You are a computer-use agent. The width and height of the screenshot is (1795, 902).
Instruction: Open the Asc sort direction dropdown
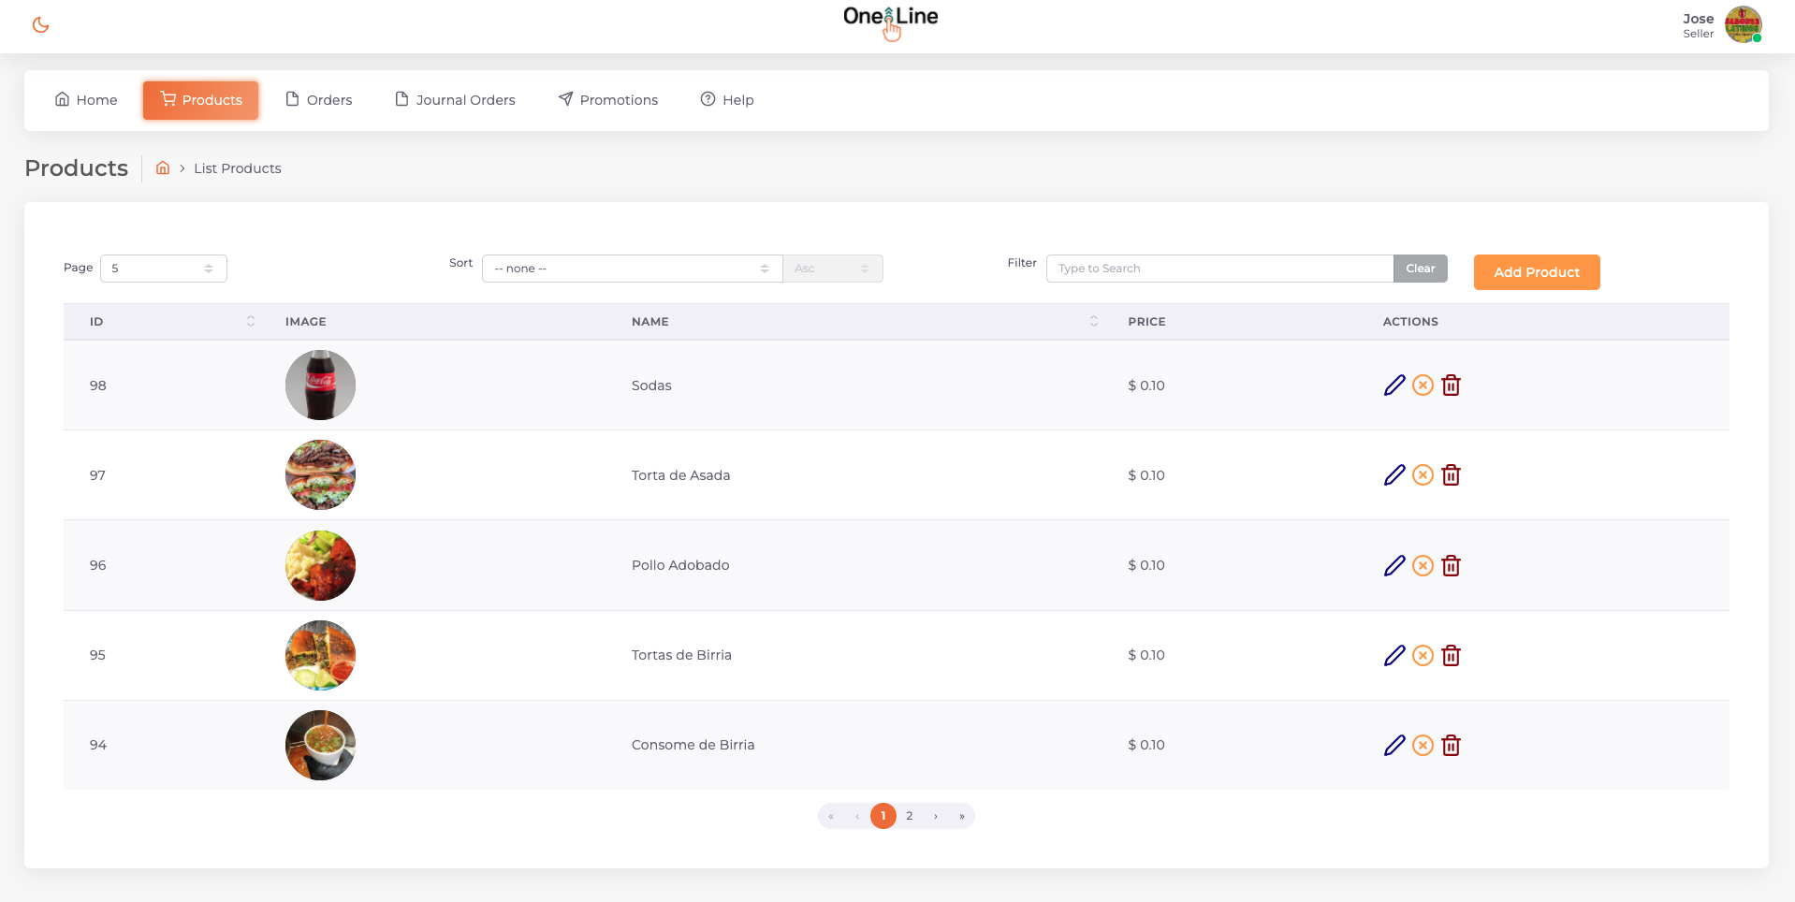pyautogui.click(x=832, y=269)
